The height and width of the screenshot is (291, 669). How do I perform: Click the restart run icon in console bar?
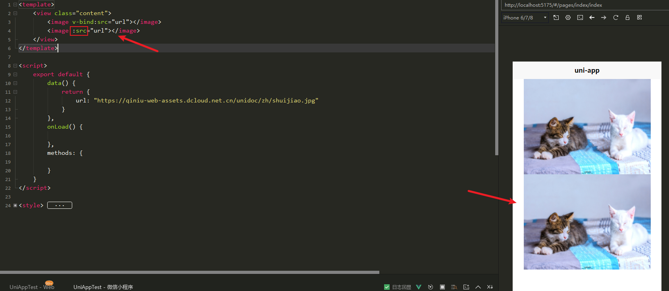431,287
